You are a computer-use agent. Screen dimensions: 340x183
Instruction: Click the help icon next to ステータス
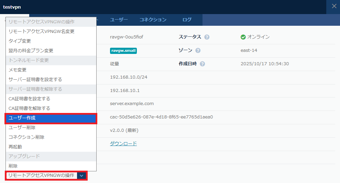point(207,37)
